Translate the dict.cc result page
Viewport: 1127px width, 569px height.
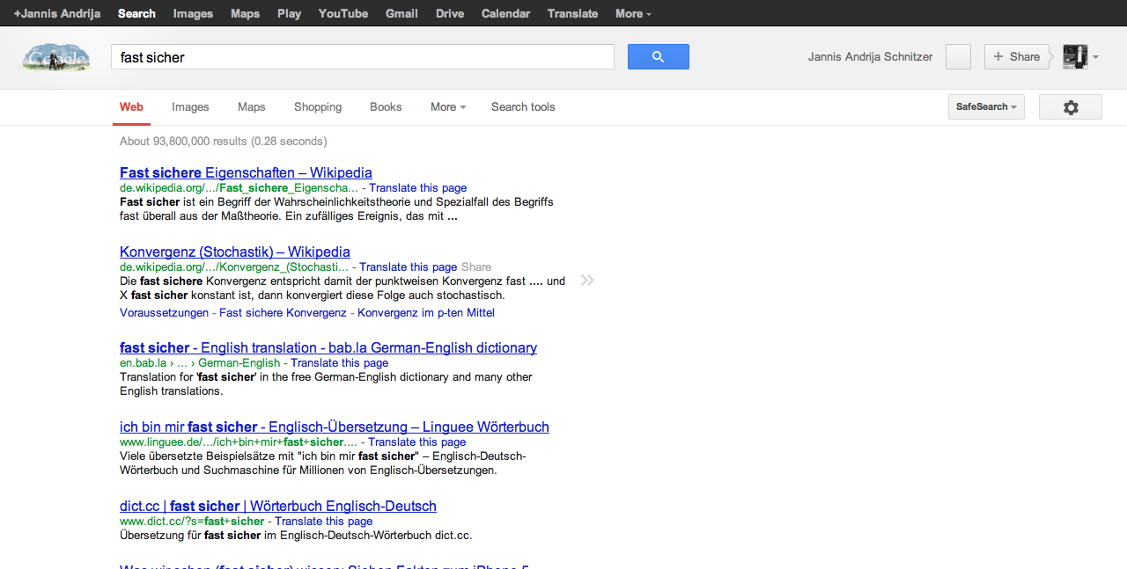[x=323, y=522]
